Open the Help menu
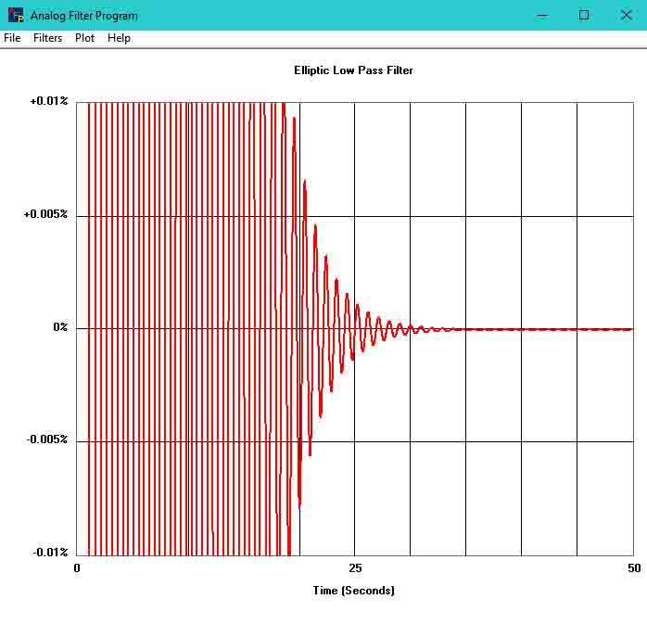This screenshot has width=647, height=624. pos(119,38)
